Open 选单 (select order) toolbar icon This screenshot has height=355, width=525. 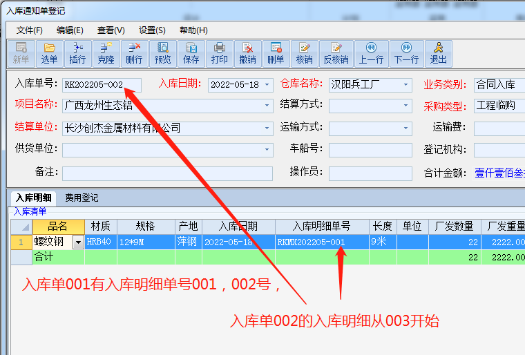[49, 54]
